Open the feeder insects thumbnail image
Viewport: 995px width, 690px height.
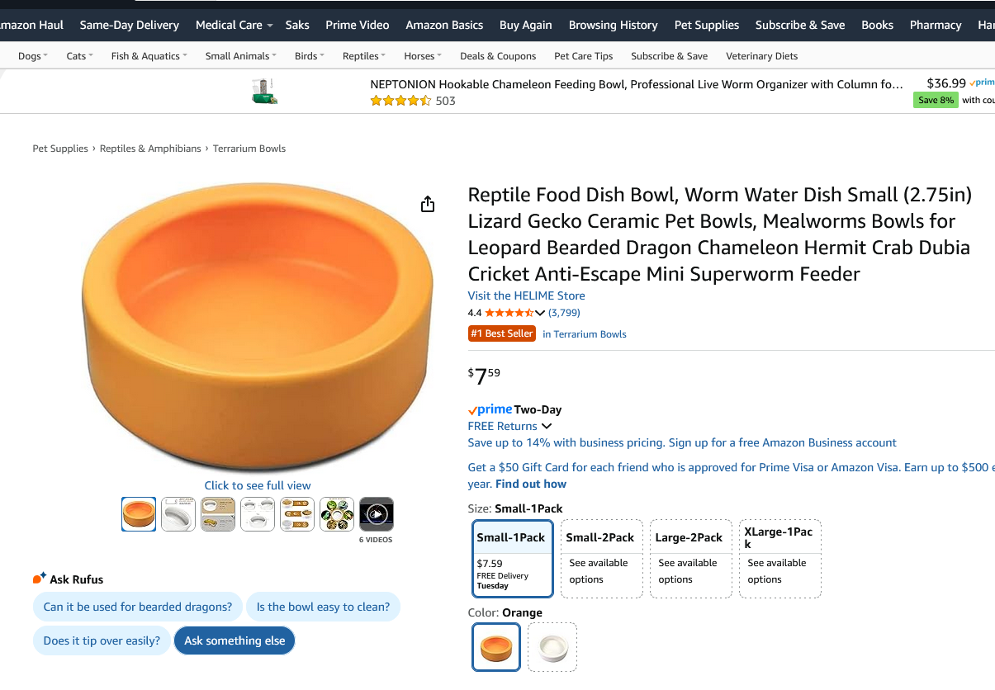coord(337,514)
